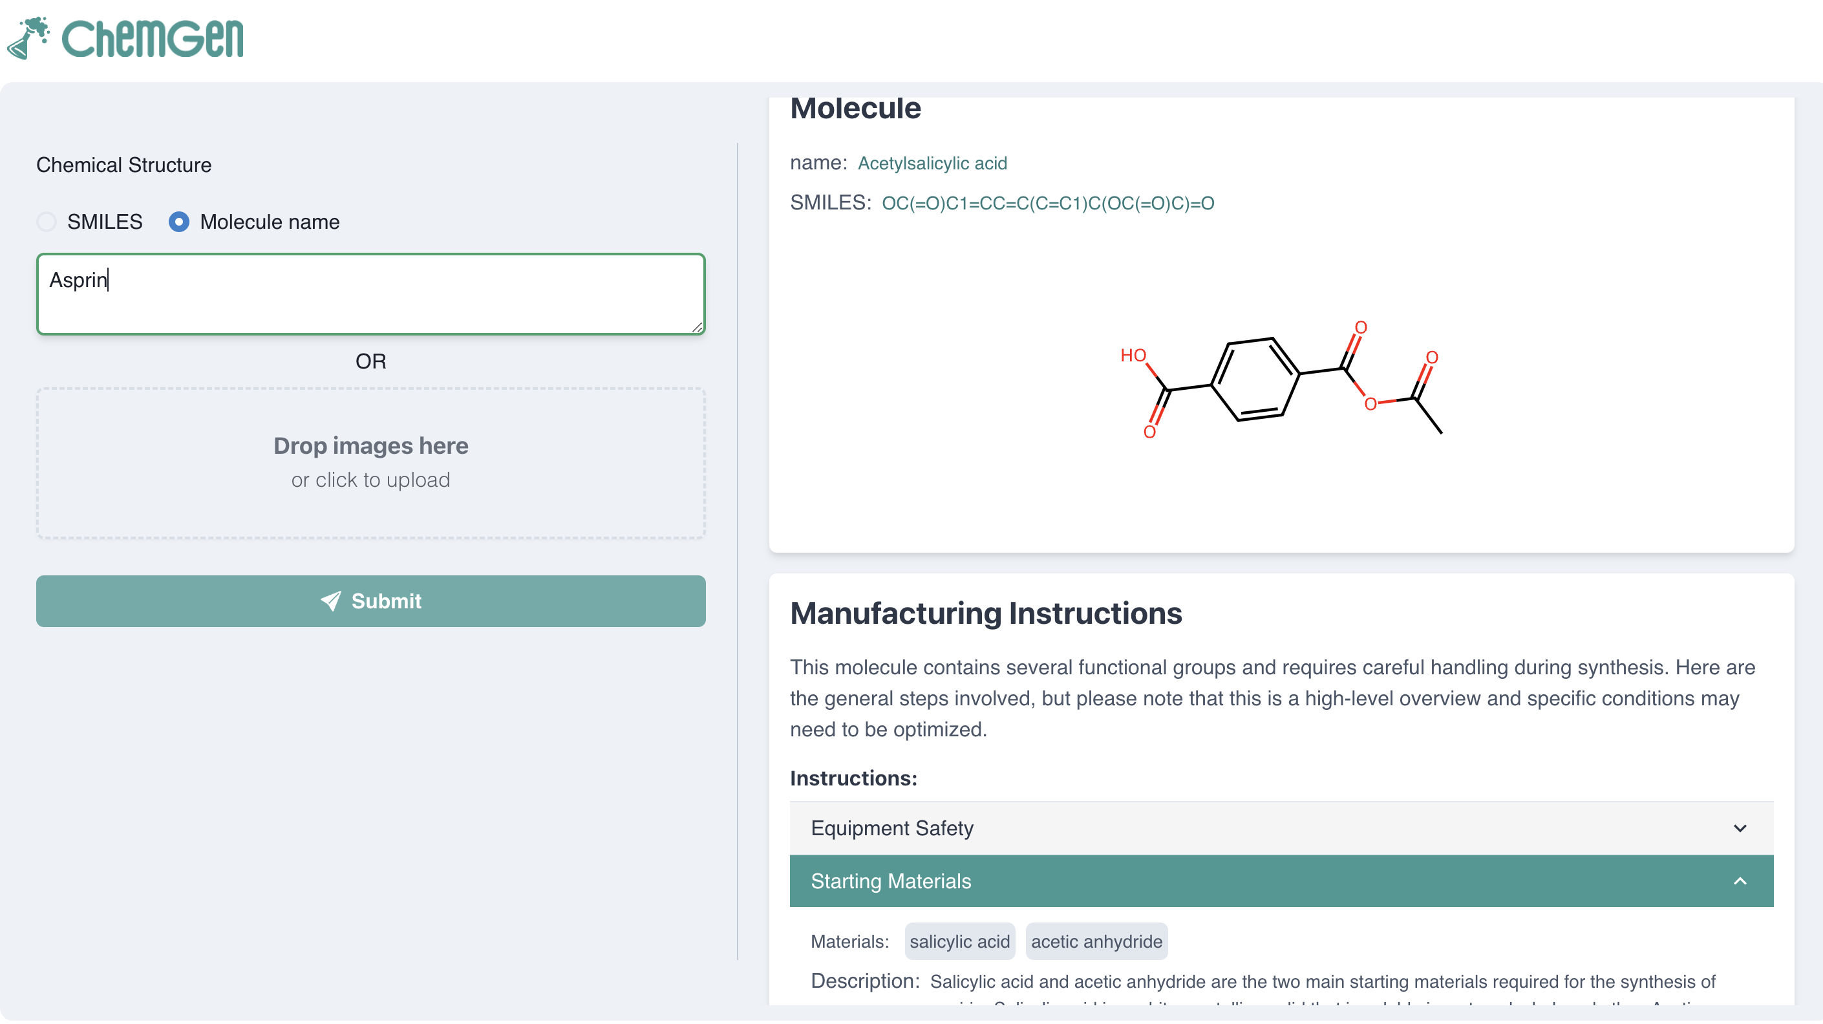The width and height of the screenshot is (1823, 1024).
Task: Click the ChemGen flask logo icon
Action: coord(28,38)
